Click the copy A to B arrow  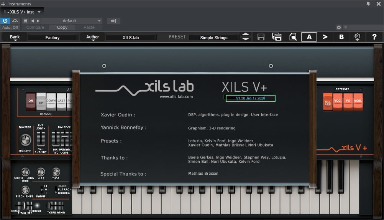click(x=325, y=37)
